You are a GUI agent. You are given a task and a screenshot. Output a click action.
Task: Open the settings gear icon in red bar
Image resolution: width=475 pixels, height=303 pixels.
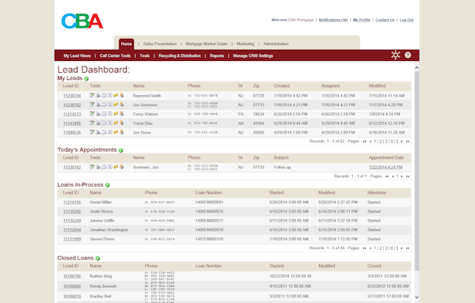tap(395, 55)
